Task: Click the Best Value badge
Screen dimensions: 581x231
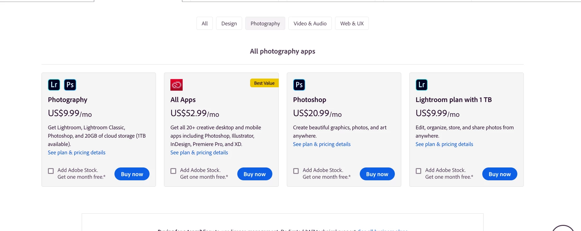Action: point(264,83)
